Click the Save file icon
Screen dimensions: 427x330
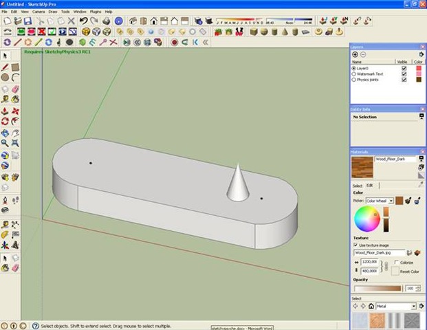point(28,21)
